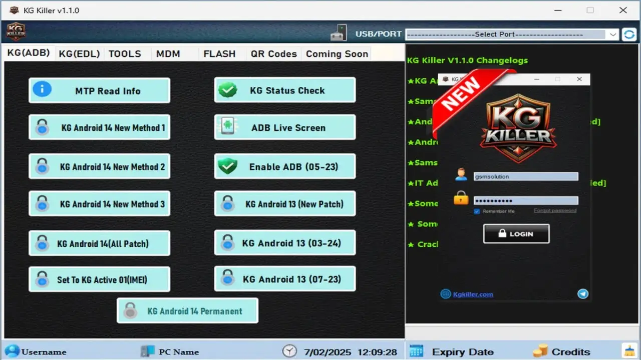
Task: Click the Expiry Date calendar icon
Action: [416, 351]
